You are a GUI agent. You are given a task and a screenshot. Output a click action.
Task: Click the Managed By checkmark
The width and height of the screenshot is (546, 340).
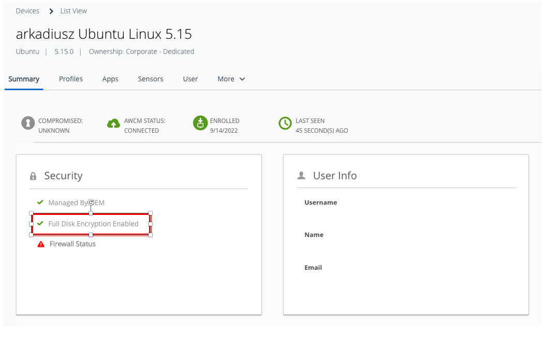tap(40, 203)
